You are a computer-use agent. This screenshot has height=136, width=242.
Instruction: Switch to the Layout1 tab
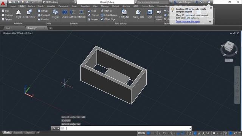coord(18,133)
